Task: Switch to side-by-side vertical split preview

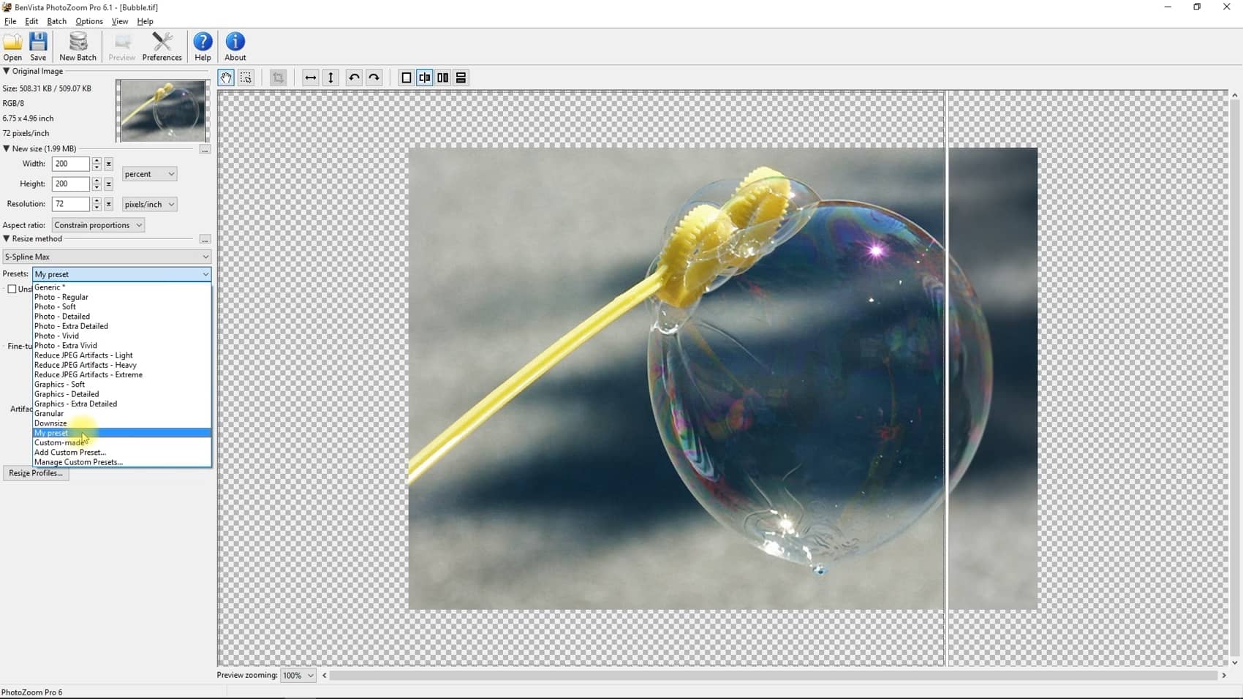Action: click(443, 78)
